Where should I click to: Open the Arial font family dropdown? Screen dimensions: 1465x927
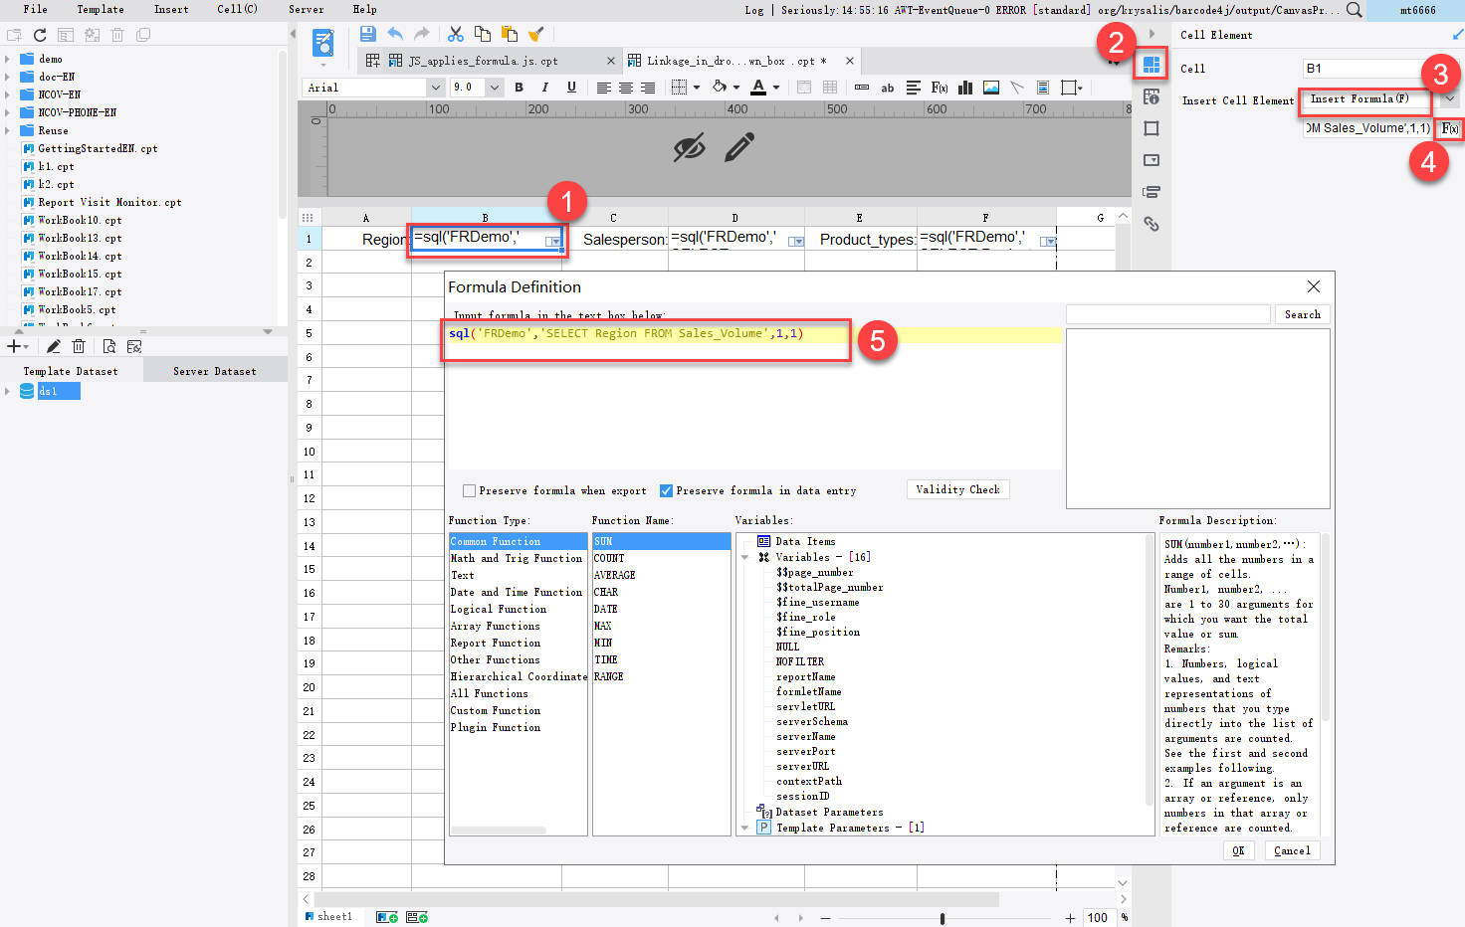tap(435, 88)
